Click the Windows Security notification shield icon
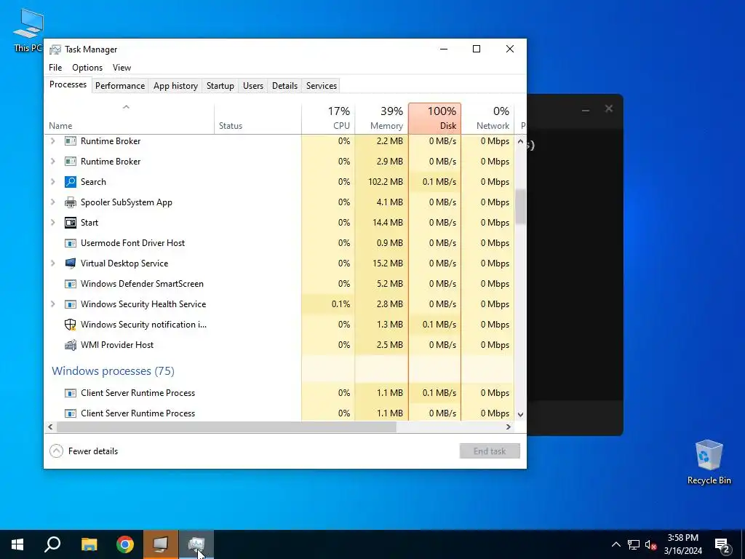 point(71,325)
